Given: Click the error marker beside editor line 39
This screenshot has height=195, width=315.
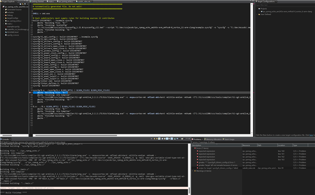Looking at the screenshot, I should [30, 93].
